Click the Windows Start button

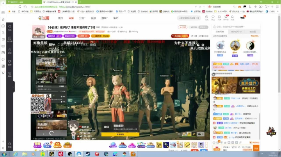[4, 154]
